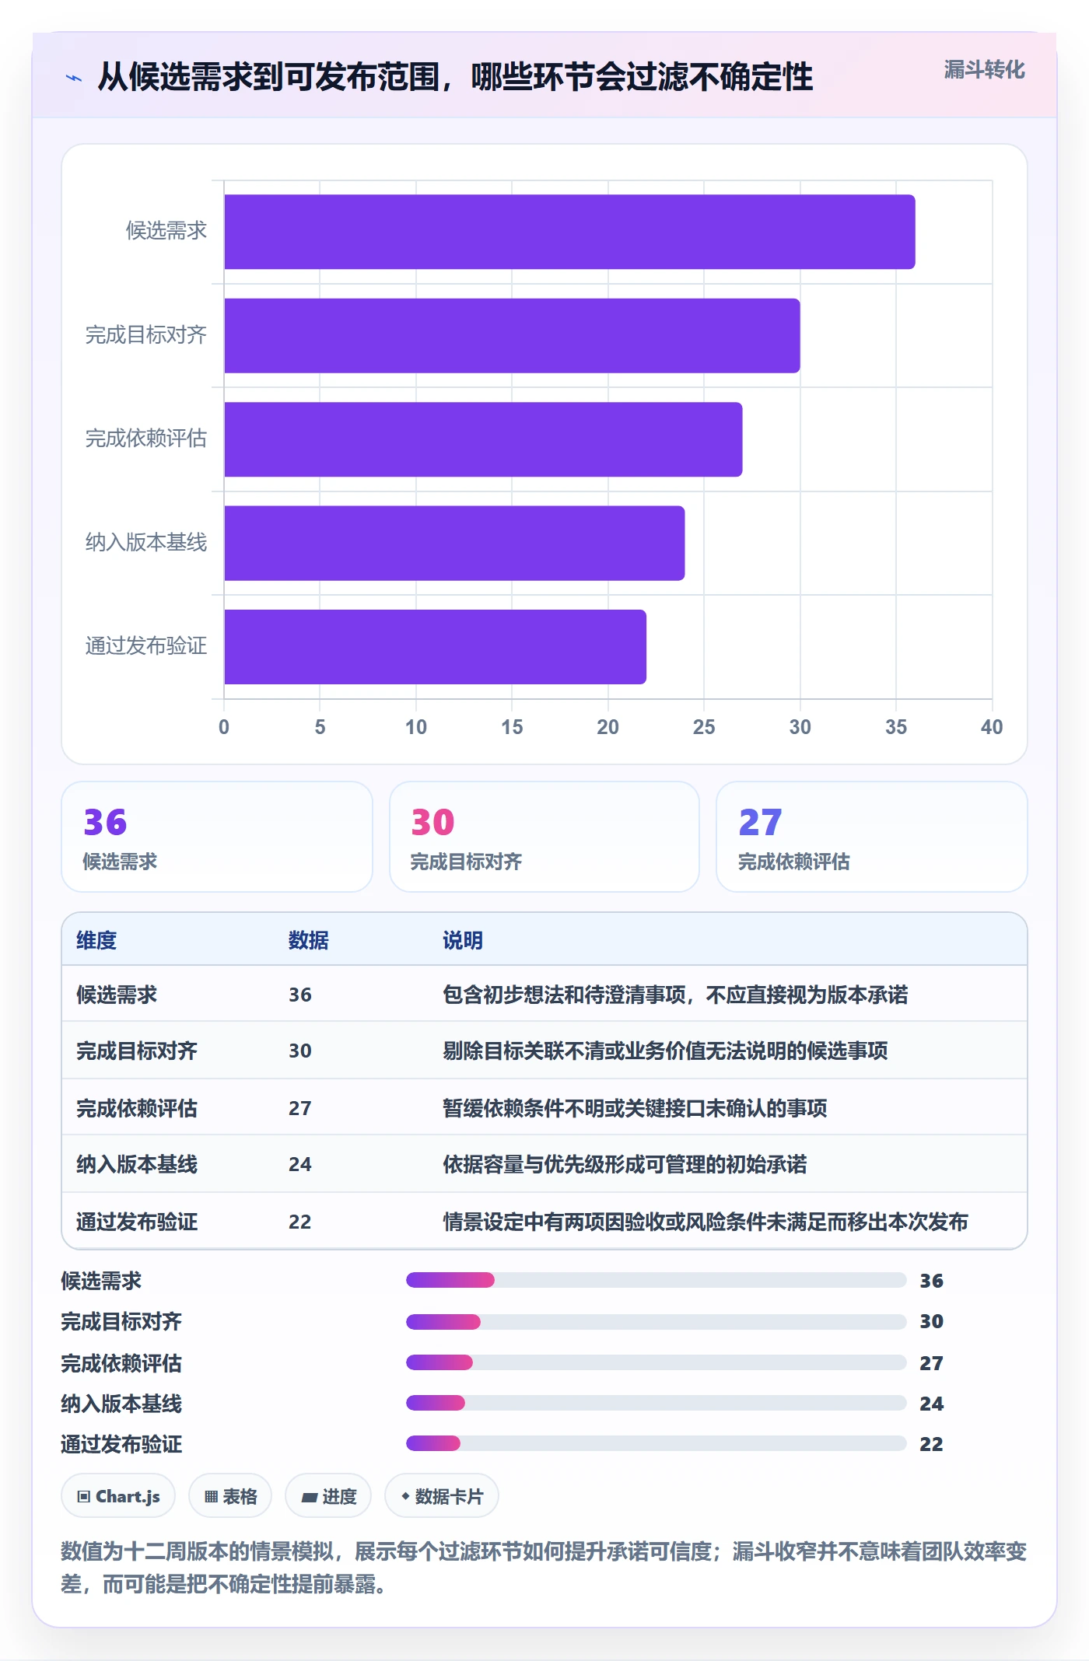Click y-axis label 候选需求 in the chart
This screenshot has height=1661, width=1089.
pos(166,230)
